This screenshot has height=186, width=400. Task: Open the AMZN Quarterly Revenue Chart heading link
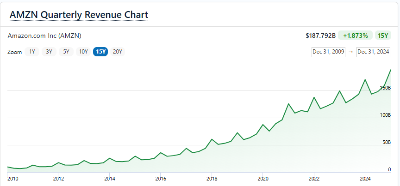click(x=79, y=15)
